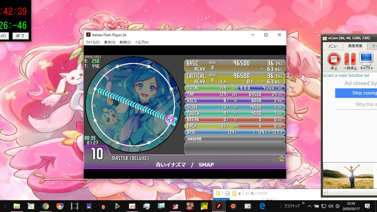Open the blue film reel taskbar icon
Screen dimensions: 377x212
(x=89, y=206)
